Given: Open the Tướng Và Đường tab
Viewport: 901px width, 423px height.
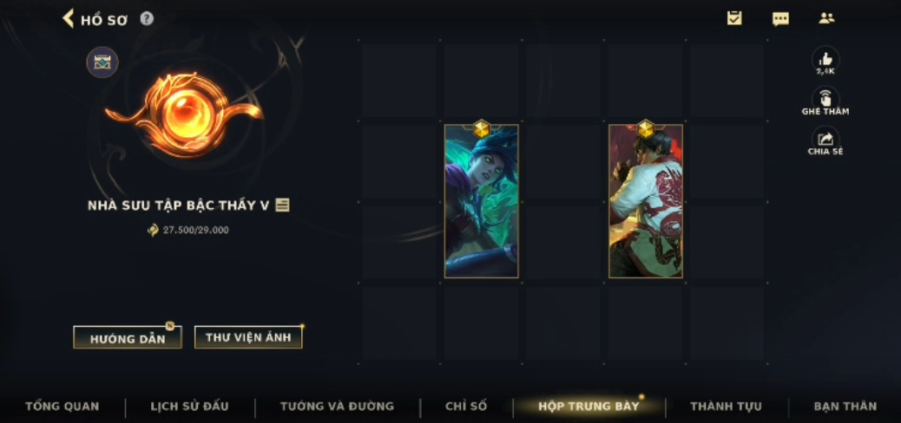Looking at the screenshot, I should coord(338,407).
